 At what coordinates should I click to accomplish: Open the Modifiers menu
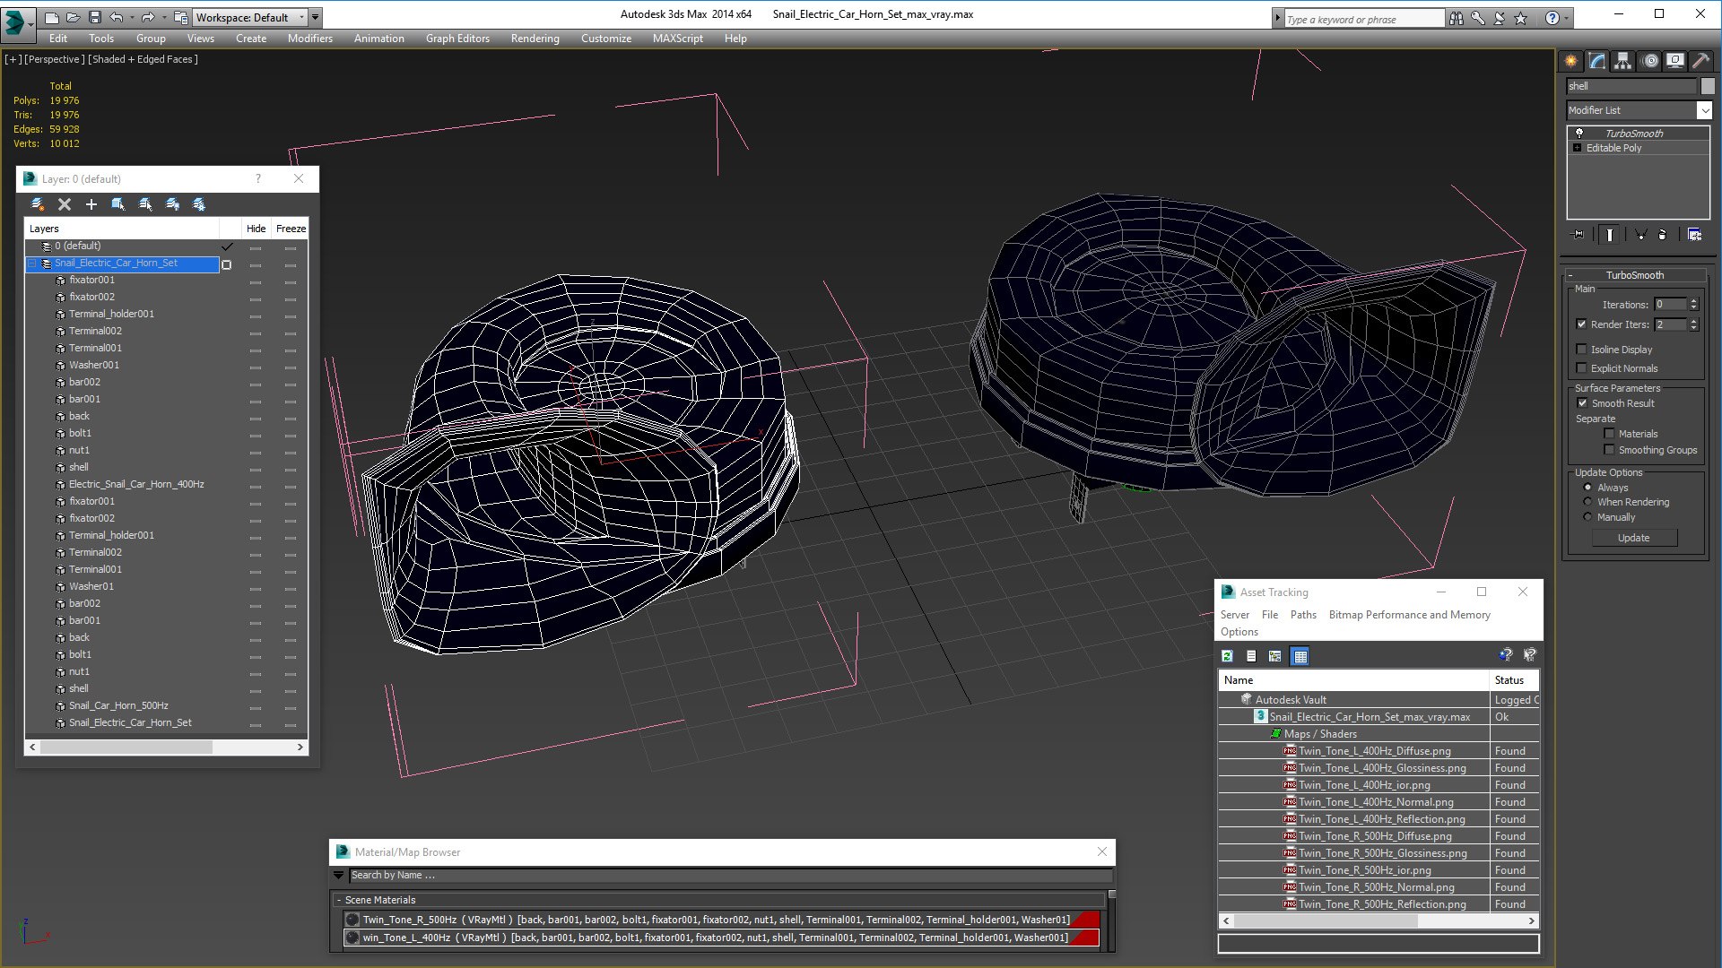point(309,39)
